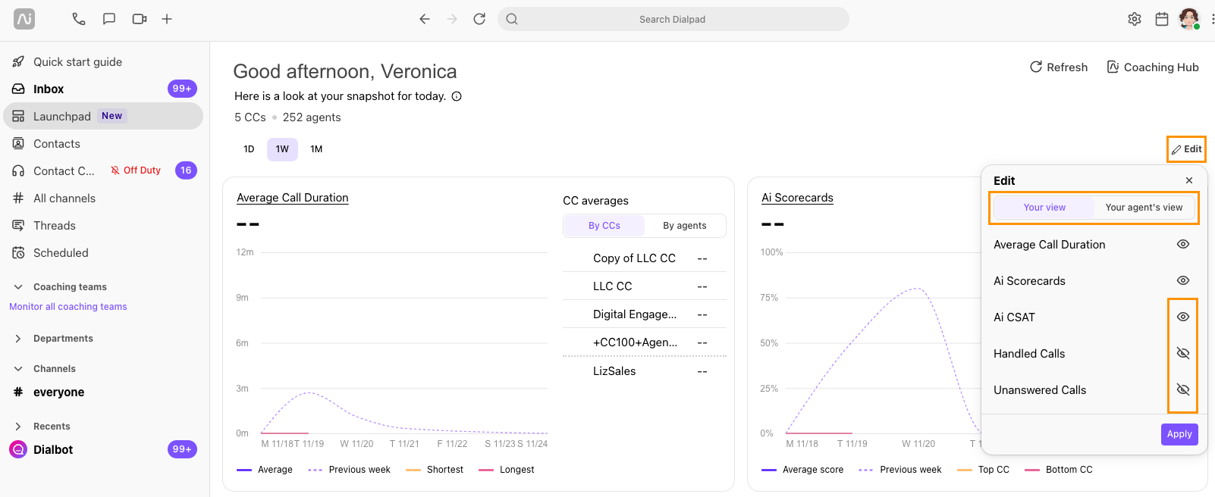Close the Edit panel
This screenshot has width=1215, height=497.
point(1189,180)
